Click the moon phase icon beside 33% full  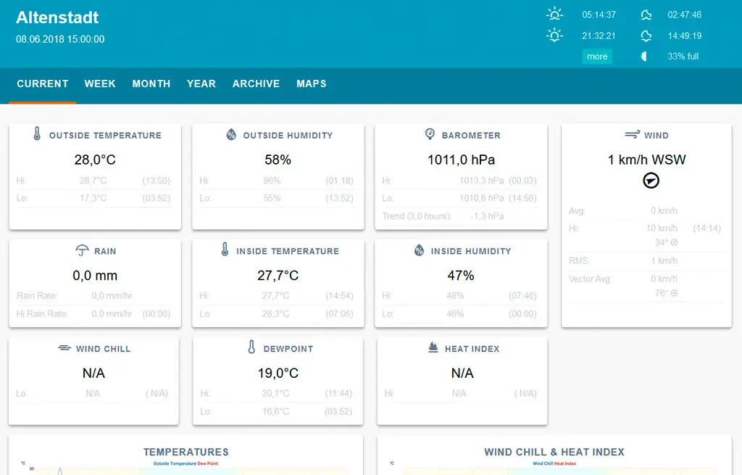643,57
